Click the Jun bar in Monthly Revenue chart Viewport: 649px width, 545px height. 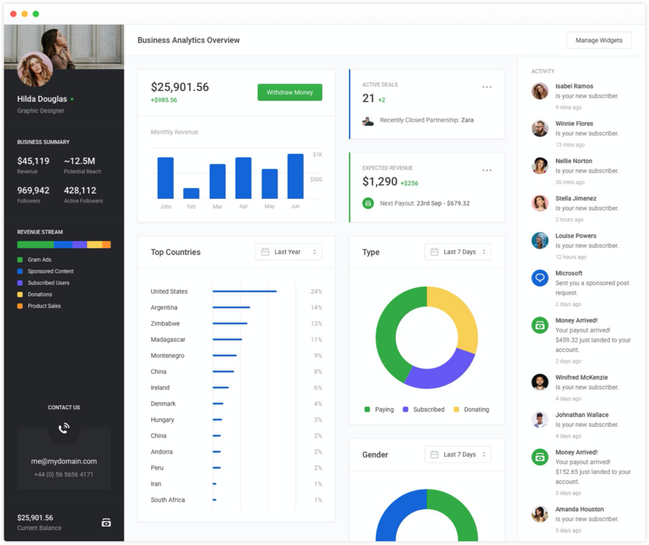(295, 176)
